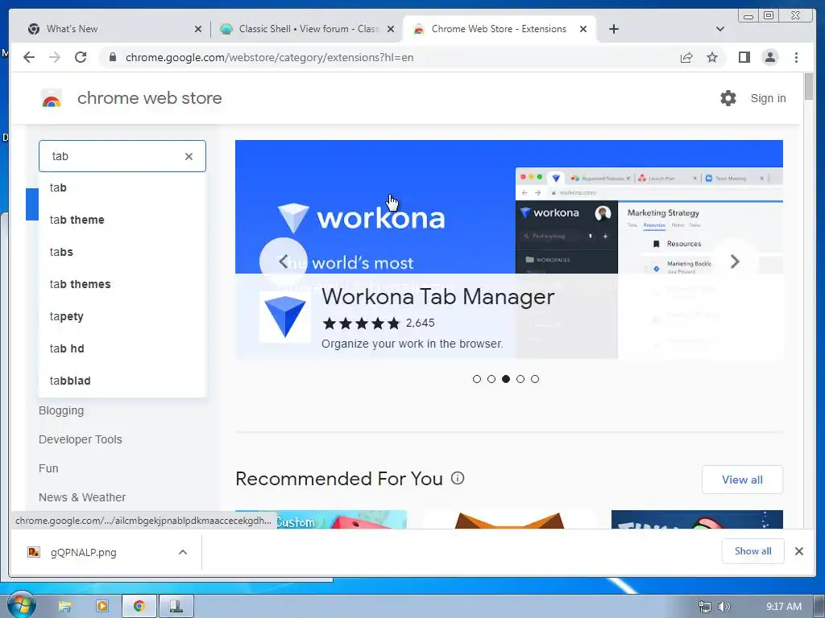Select fifth carousel dot

point(535,379)
